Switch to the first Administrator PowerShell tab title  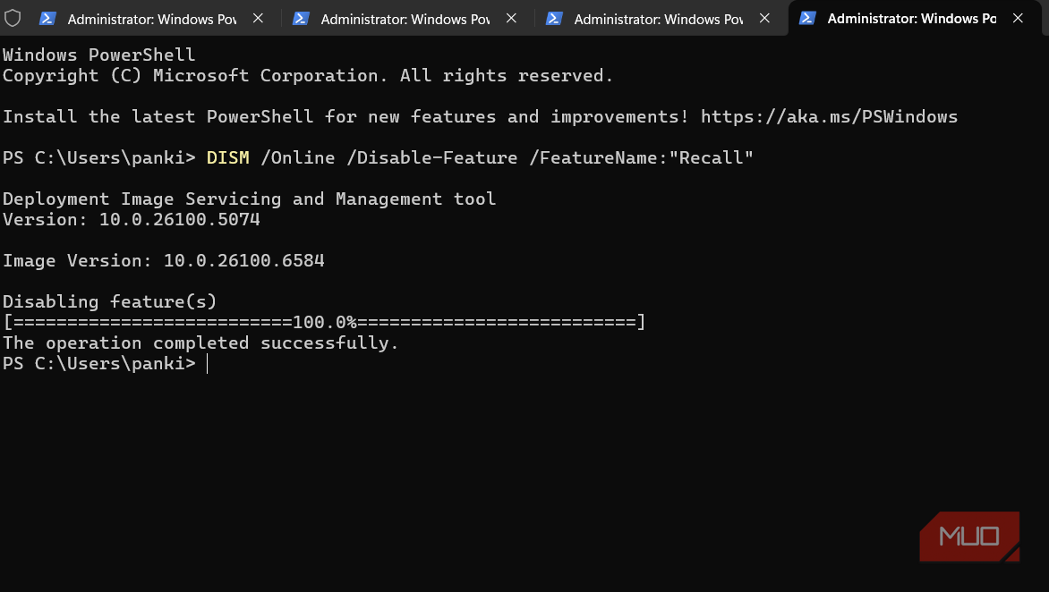(x=152, y=19)
